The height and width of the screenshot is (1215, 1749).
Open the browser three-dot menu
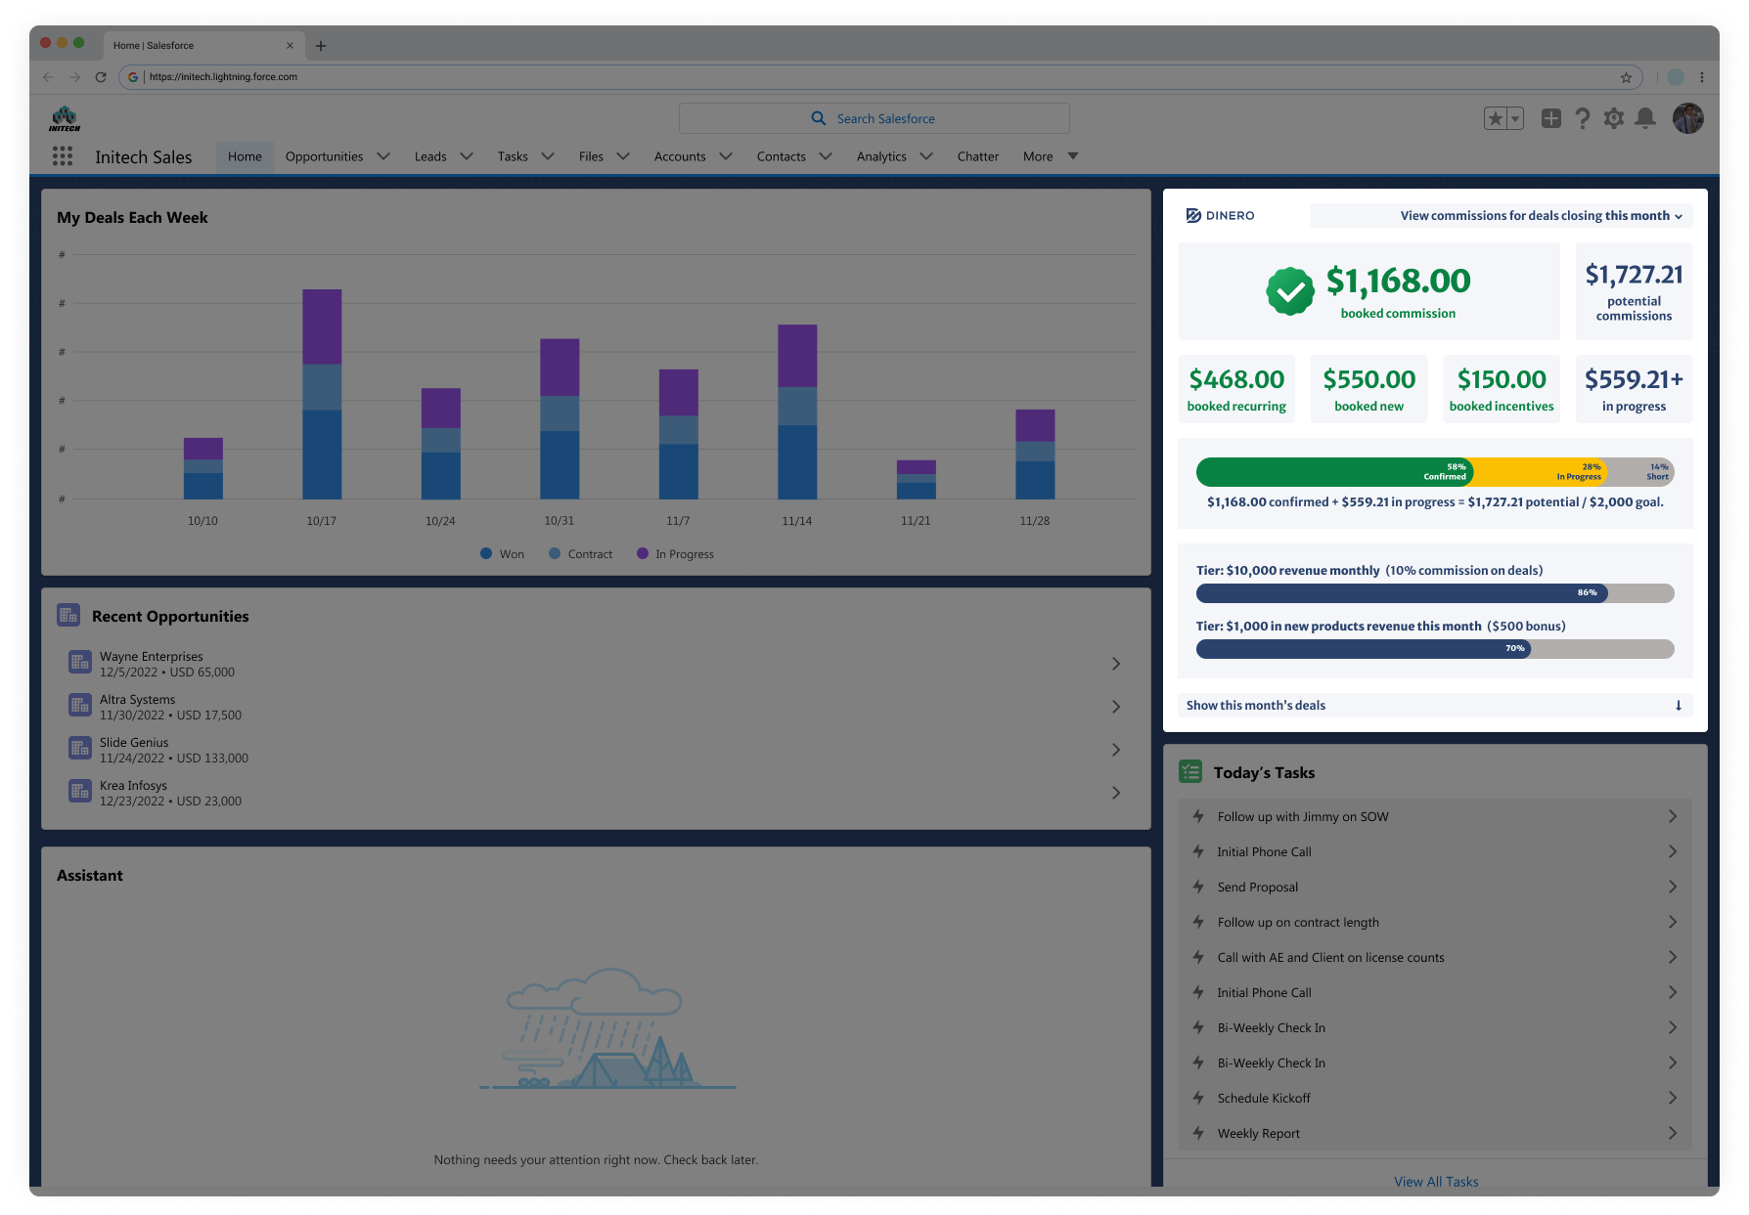1702,77
